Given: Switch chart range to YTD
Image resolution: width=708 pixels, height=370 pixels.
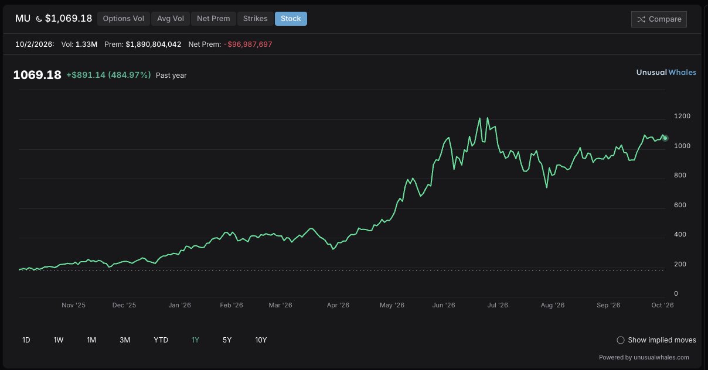Looking at the screenshot, I should pyautogui.click(x=161, y=340).
